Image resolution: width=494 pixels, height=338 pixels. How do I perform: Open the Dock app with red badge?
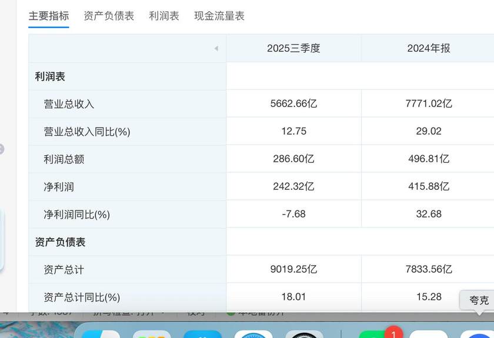pos(378,333)
